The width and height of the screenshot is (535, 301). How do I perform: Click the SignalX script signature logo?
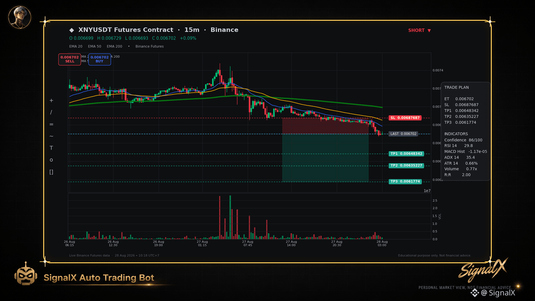(x=483, y=270)
